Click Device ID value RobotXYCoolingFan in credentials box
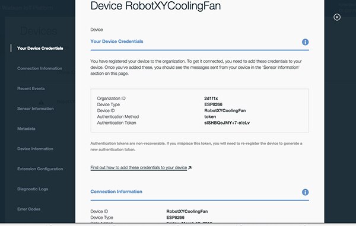Image resolution: width=356 pixels, height=226 pixels. point(225,111)
